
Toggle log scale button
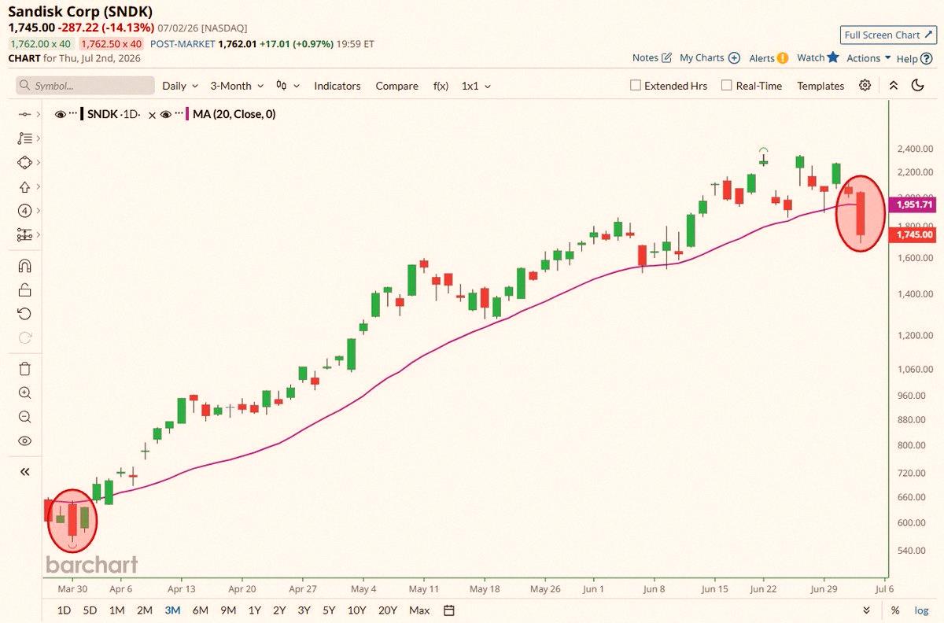pyautogui.click(x=921, y=610)
